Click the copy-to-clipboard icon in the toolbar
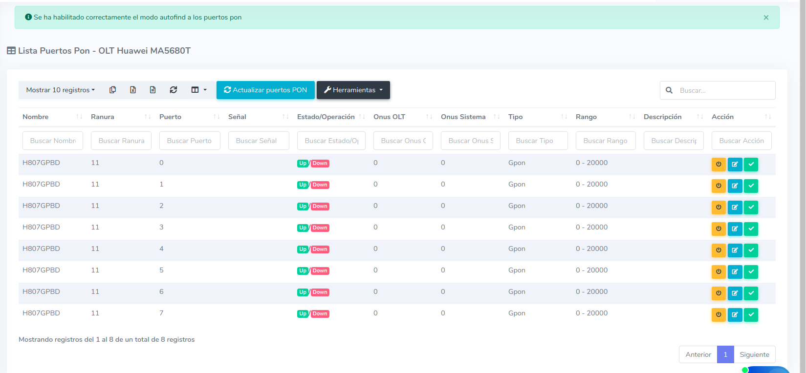 [x=112, y=90]
